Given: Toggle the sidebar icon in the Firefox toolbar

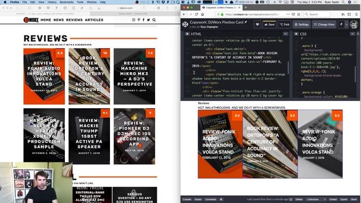Looking at the screenshot, I should [349, 14].
